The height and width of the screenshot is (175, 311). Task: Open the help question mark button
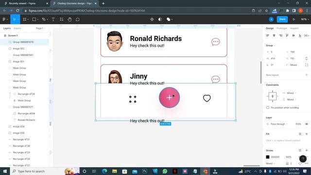[303, 159]
